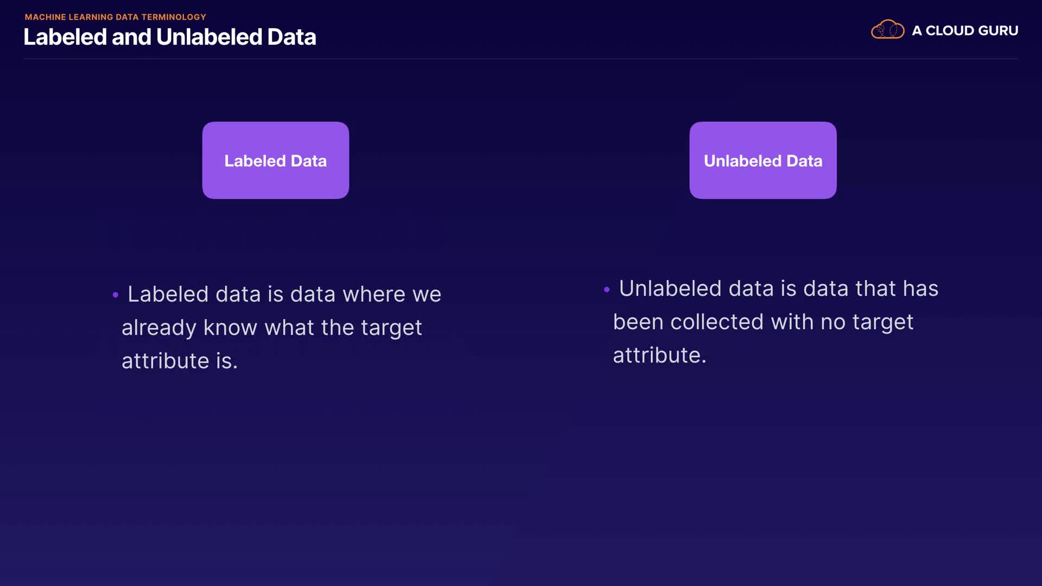Select the purple "Labeled Data" box
1042x586 pixels.
pos(276,161)
